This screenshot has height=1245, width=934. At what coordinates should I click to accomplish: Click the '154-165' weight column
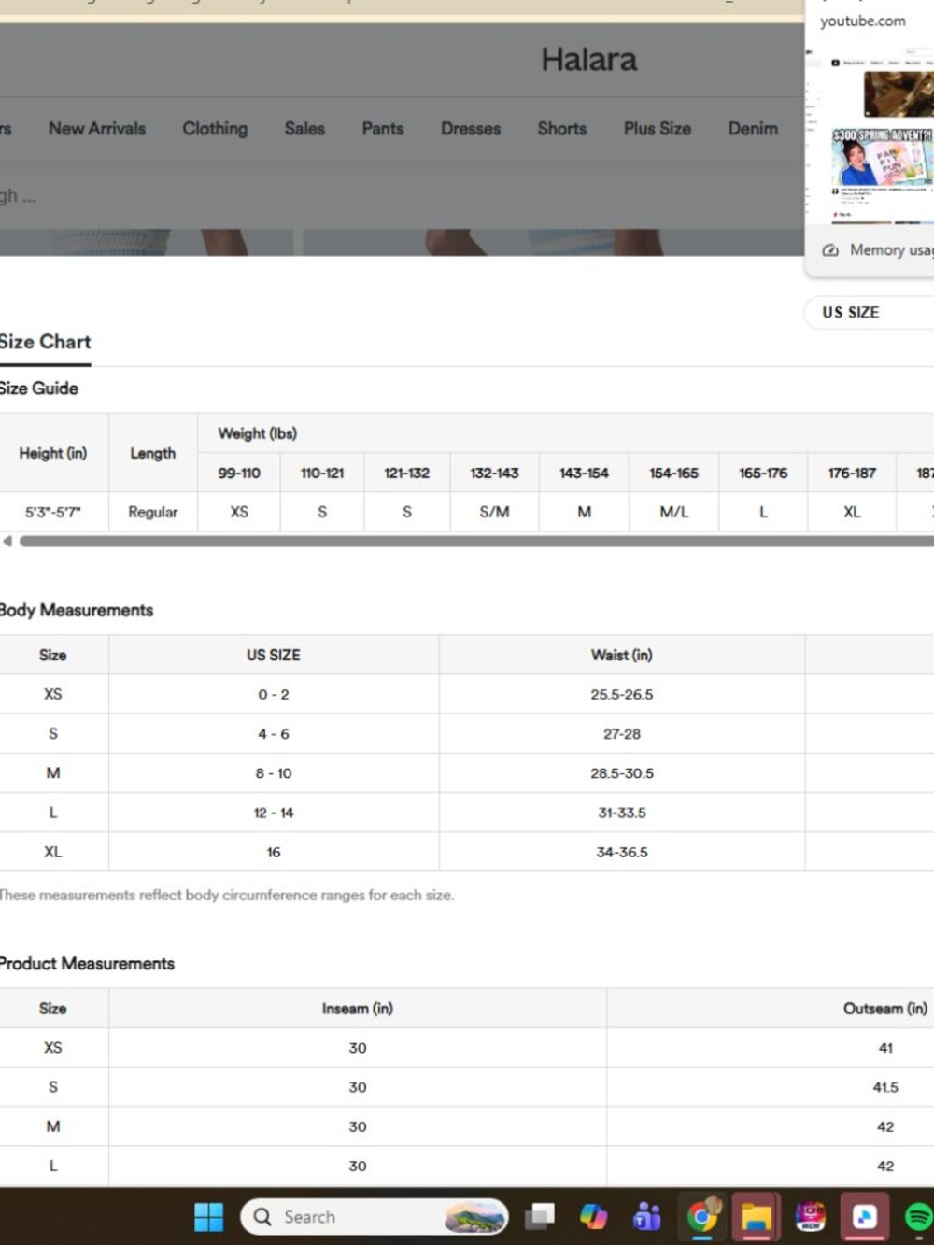point(674,474)
